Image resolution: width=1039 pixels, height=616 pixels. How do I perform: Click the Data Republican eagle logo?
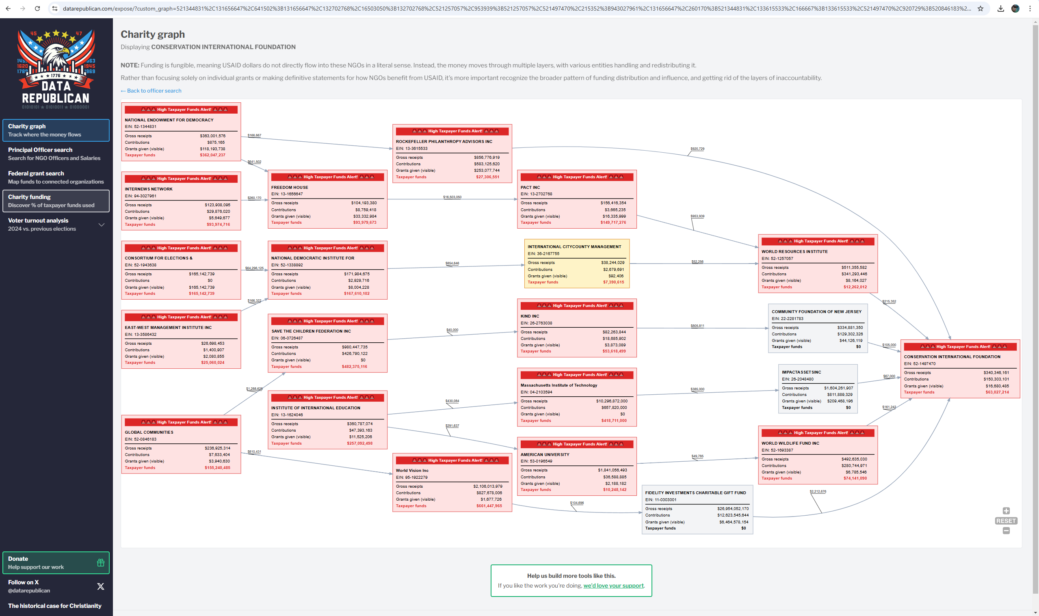(x=56, y=69)
